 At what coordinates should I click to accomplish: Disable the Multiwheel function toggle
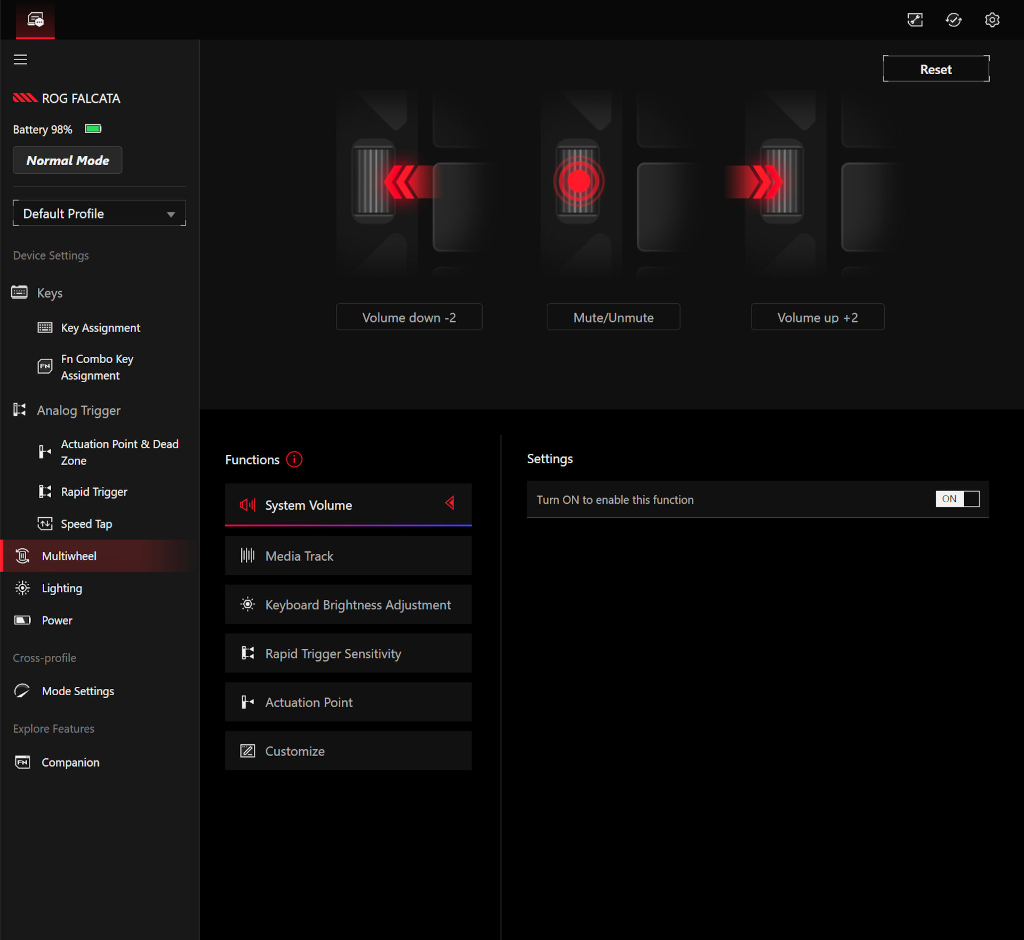[958, 499]
